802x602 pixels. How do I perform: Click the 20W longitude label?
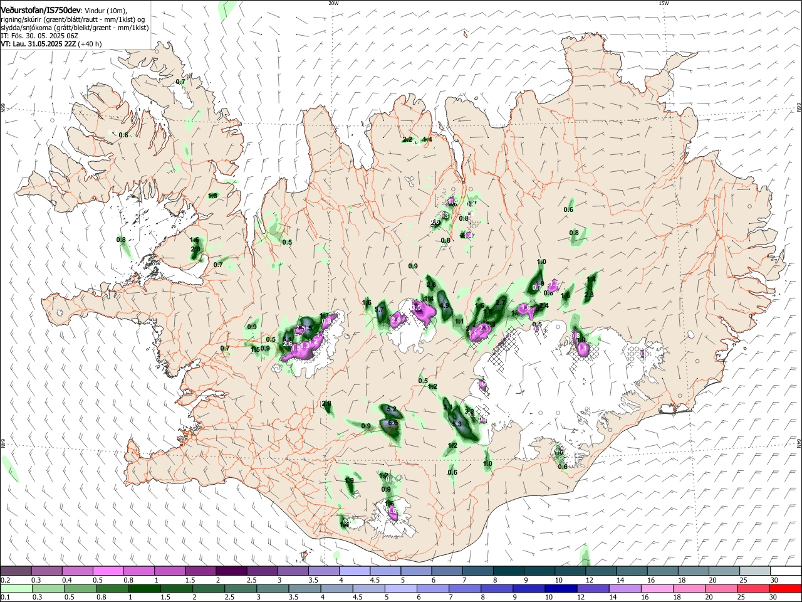coord(333,3)
